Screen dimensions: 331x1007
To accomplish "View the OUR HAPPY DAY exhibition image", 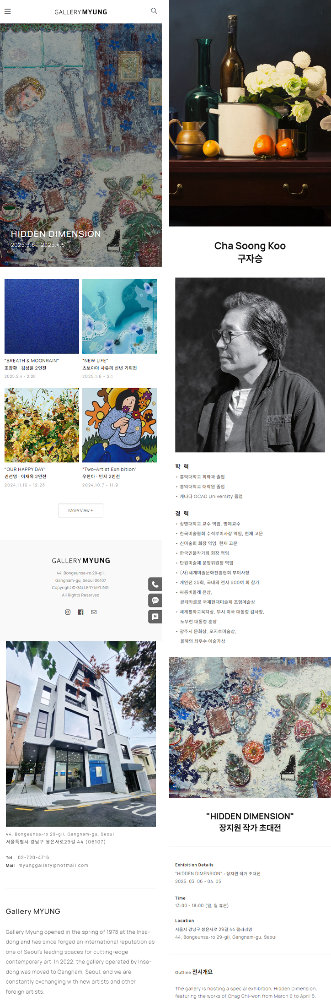I will click(42, 425).
